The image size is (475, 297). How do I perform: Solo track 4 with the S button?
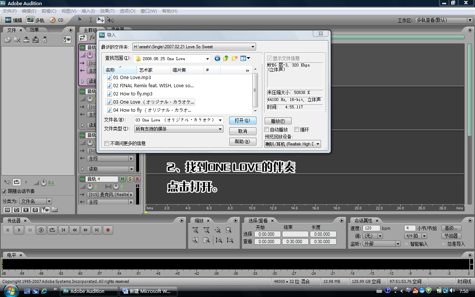point(130,179)
